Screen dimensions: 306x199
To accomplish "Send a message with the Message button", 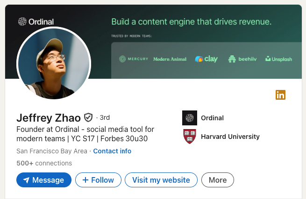I will tap(44, 180).
